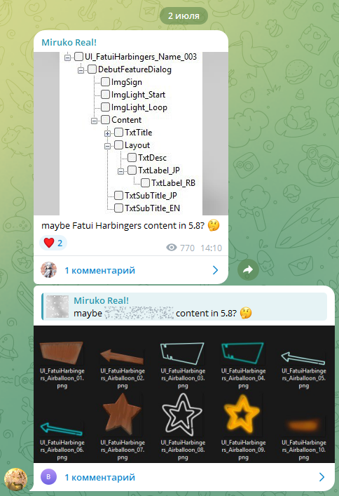The height and width of the screenshot is (496, 339).
Task: Open first post's 1 комментарий link
Action: tap(100, 271)
